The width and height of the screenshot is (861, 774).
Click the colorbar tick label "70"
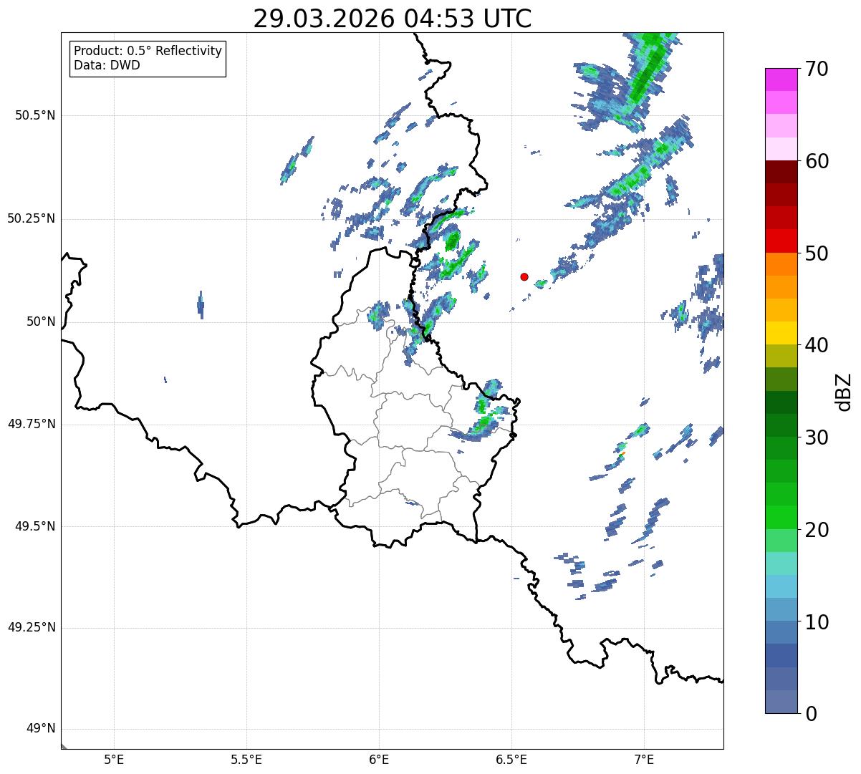[817, 69]
